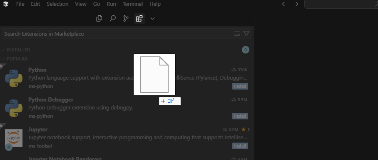Clear extensions search results icon

pos(237,34)
